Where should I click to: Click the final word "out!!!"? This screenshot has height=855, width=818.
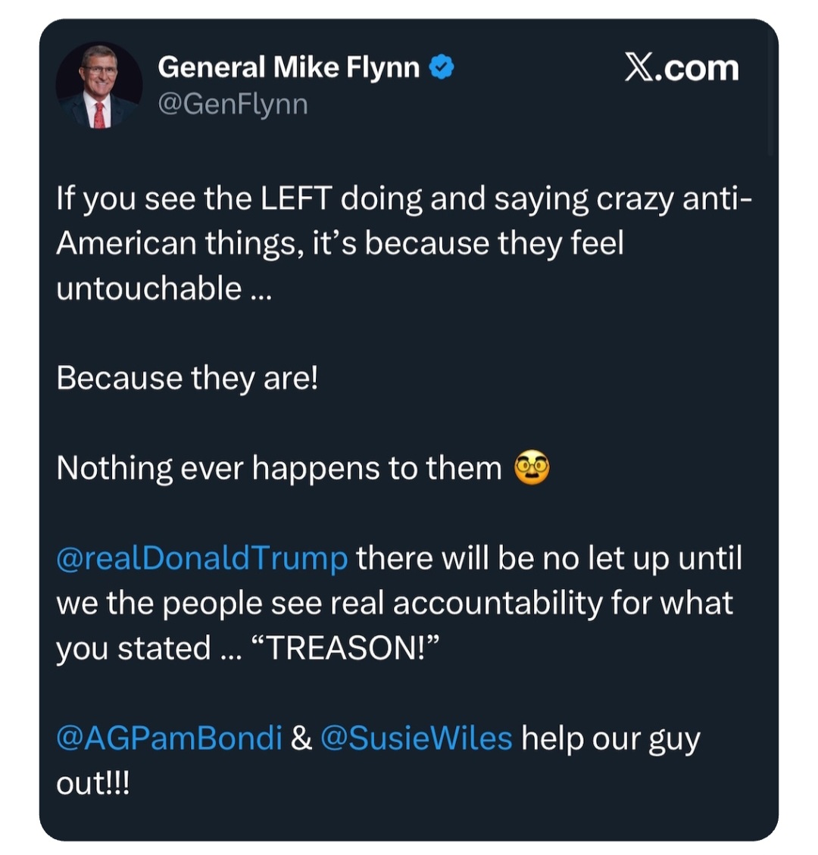[93, 783]
